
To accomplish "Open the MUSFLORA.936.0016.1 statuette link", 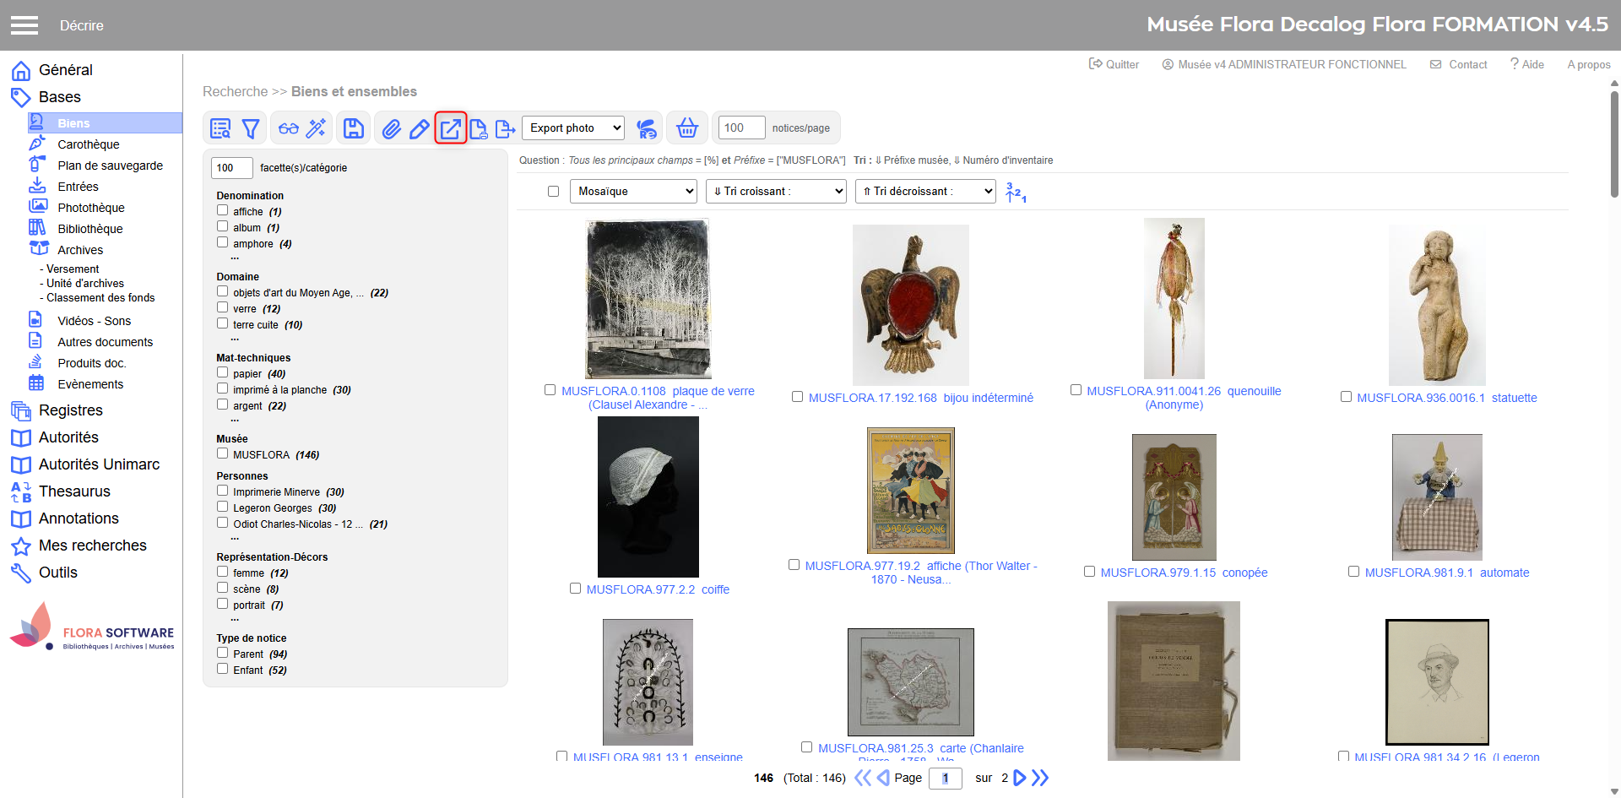I will pos(1446,398).
